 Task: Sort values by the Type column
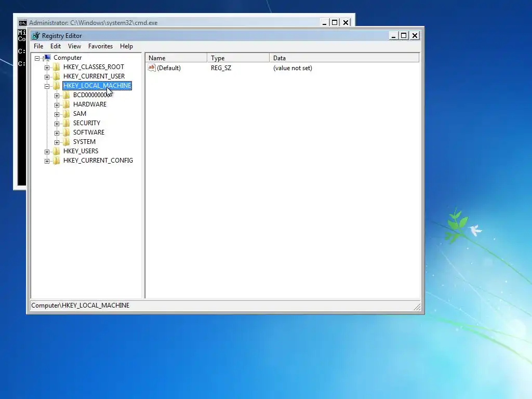[x=238, y=58]
